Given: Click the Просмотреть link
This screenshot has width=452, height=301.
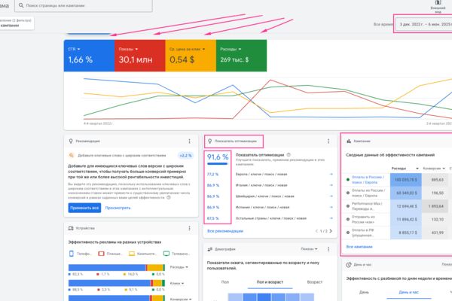Looking at the screenshot, I should (118, 208).
